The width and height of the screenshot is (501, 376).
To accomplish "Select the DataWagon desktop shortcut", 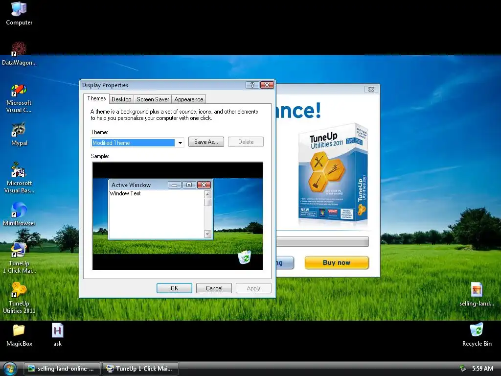I will (x=19, y=54).
